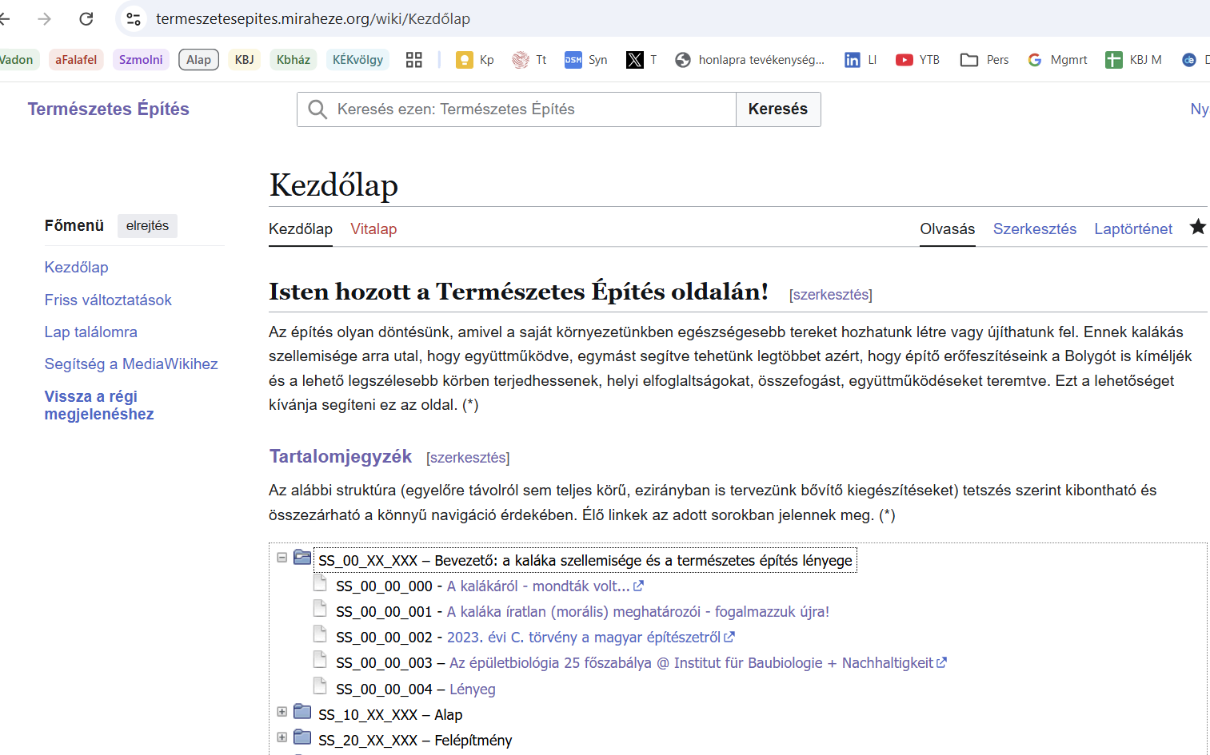Viewport: 1210px width, 755px height.
Task: Reload the page with the refresh icon
Action: click(x=86, y=18)
